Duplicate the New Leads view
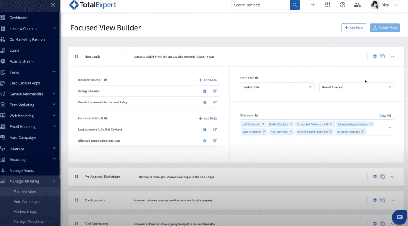The height and width of the screenshot is (226, 408). pos(382,56)
